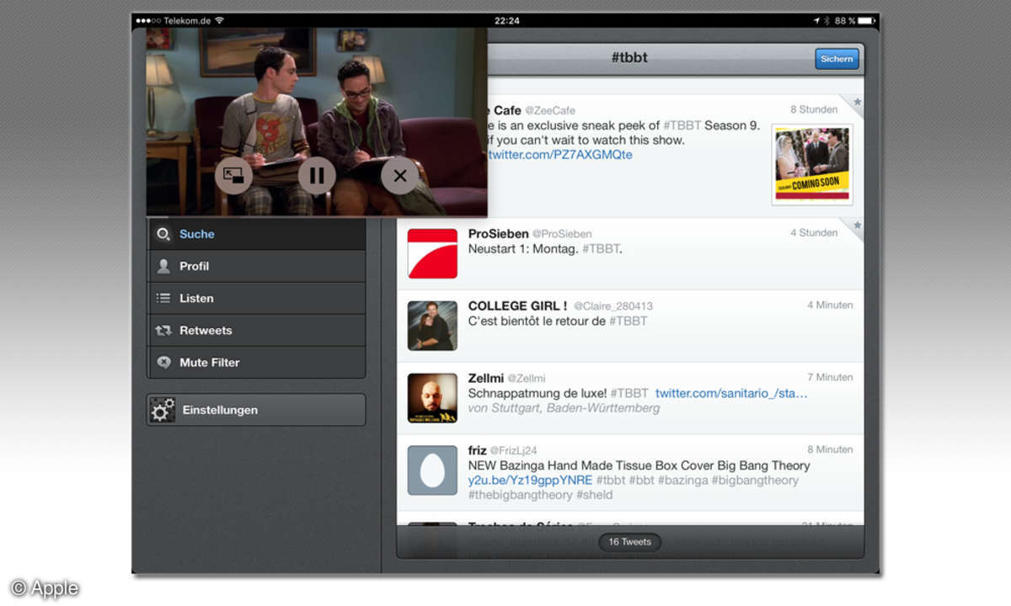Open the twitter.com/PZ7AXGMQte link
The image size is (1011, 606).
559,155
